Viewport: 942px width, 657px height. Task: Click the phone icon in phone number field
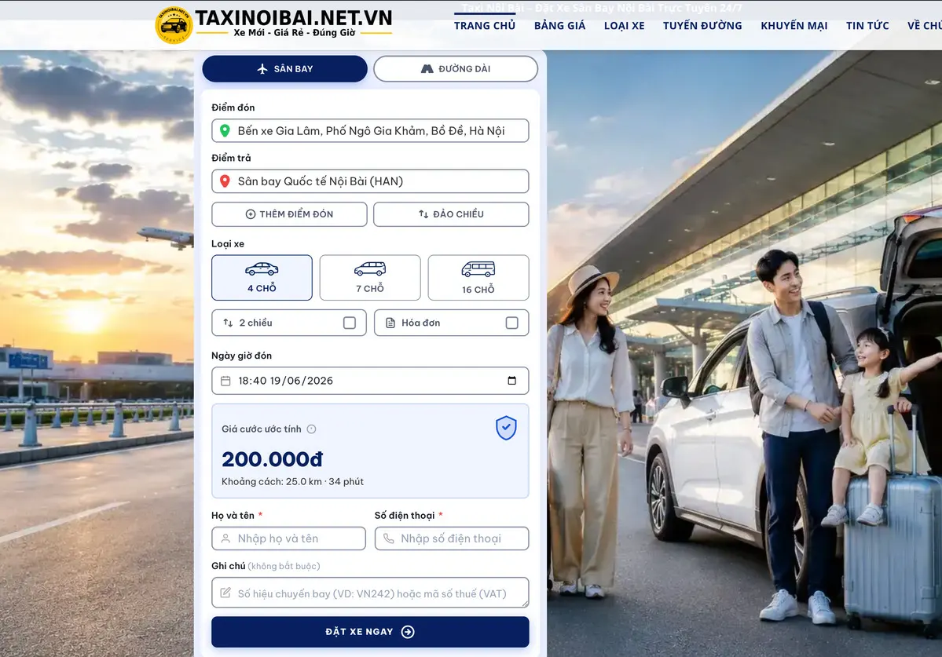[389, 538]
